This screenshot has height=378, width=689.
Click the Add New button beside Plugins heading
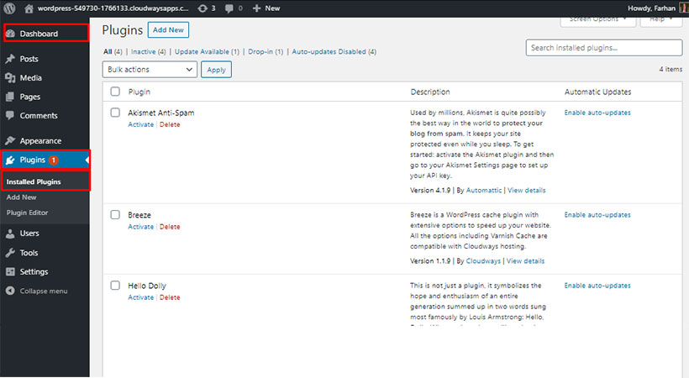(168, 30)
